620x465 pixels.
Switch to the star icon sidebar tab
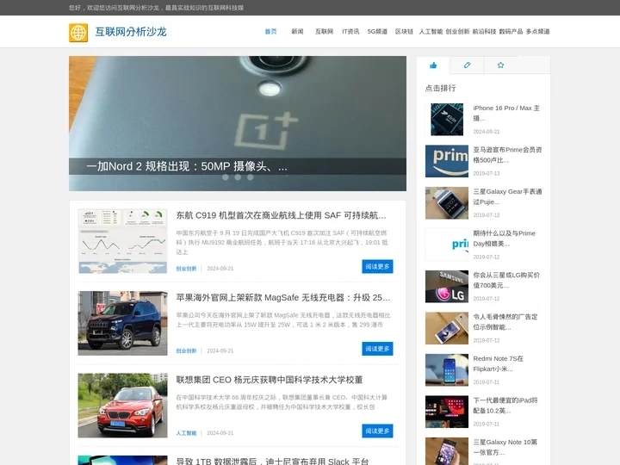click(500, 65)
